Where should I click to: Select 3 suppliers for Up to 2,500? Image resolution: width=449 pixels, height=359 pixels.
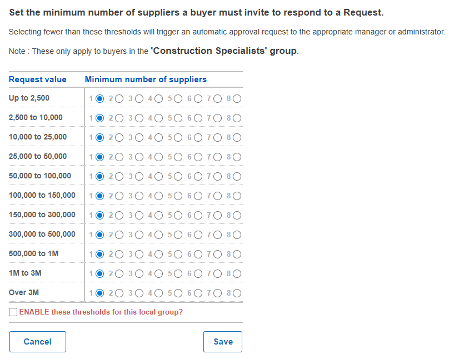pos(139,99)
